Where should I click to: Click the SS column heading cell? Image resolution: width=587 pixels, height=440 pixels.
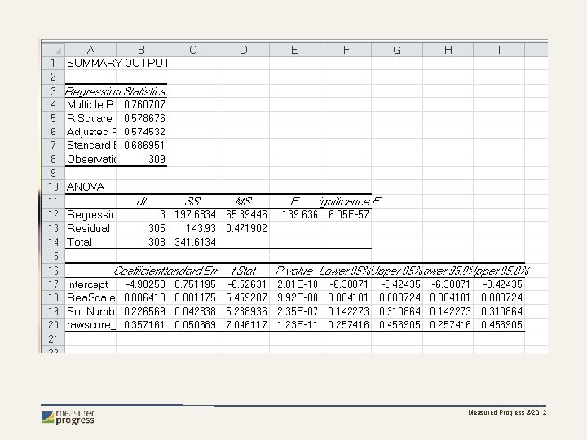192,202
